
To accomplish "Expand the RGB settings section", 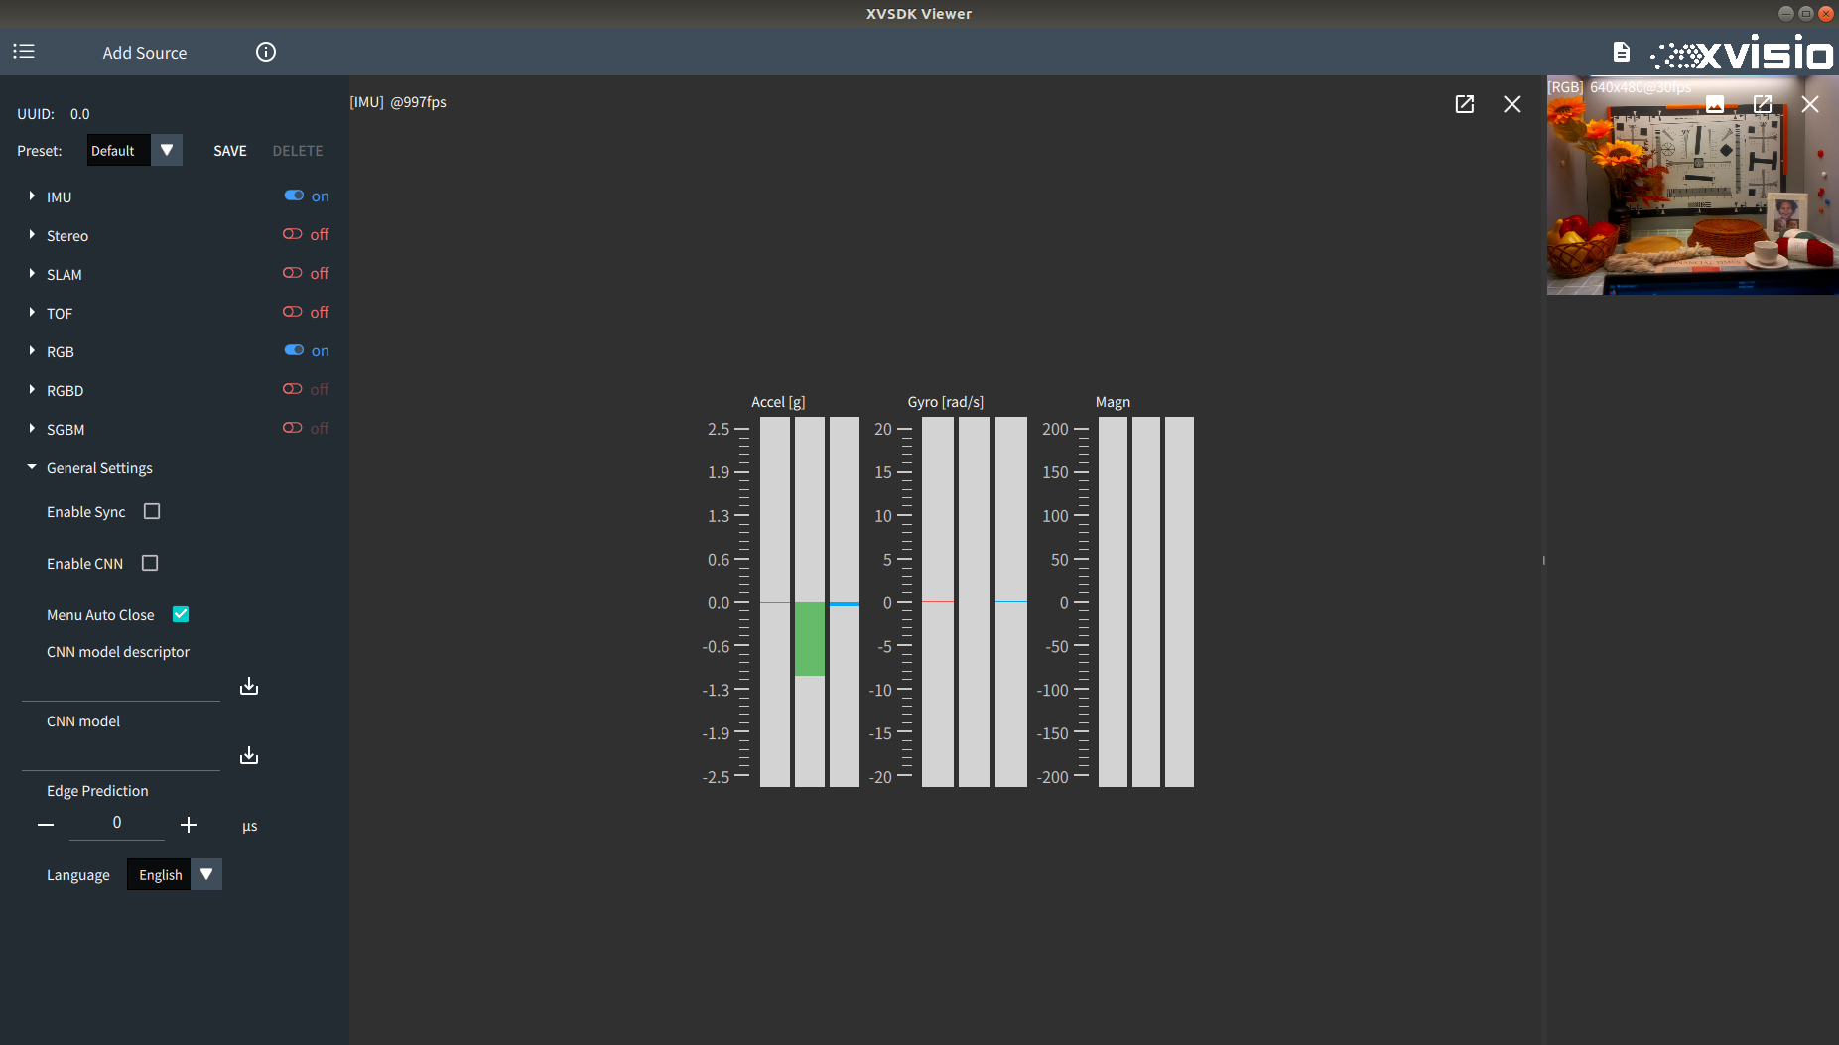I will pos(32,351).
